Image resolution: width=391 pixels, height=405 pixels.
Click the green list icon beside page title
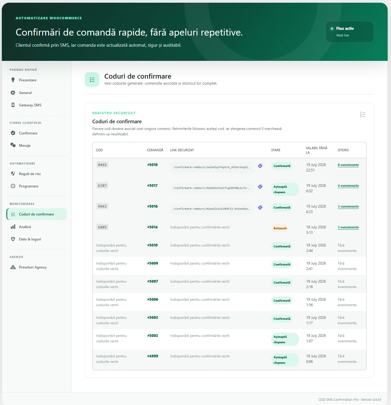92,80
